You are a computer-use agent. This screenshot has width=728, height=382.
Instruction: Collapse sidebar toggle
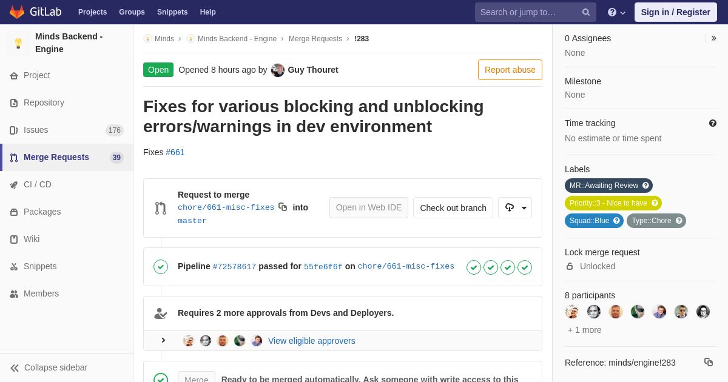(67, 367)
